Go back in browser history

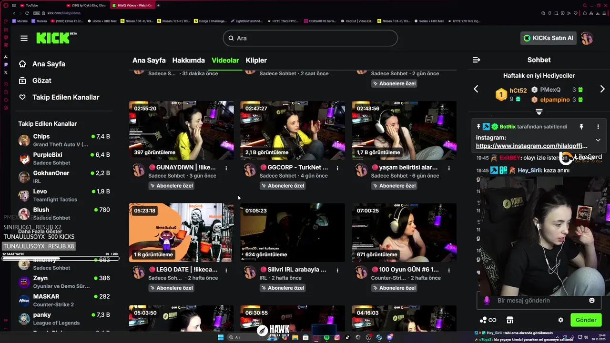14,13
